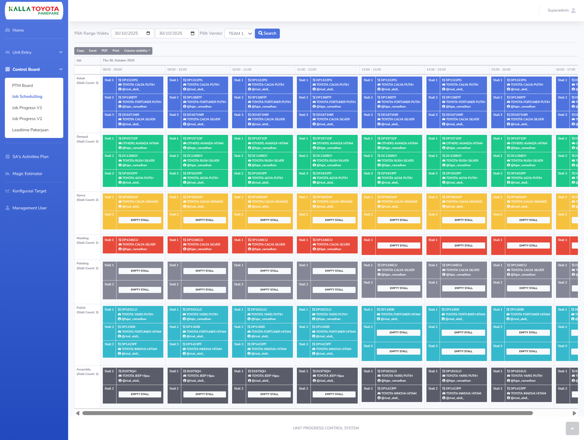Viewport: 584px width, 440px height.
Task: Collapse the Control Board menu chevron
Action: [x=61, y=69]
